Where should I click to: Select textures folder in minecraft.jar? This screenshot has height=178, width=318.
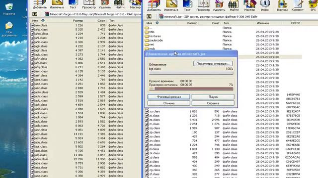[155, 36]
